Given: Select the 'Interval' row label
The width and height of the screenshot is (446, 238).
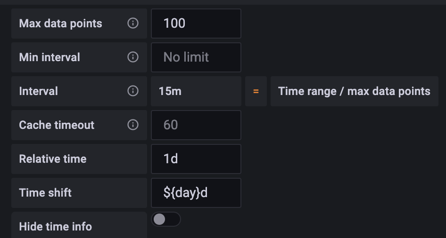Looking at the screenshot, I should (x=38, y=91).
